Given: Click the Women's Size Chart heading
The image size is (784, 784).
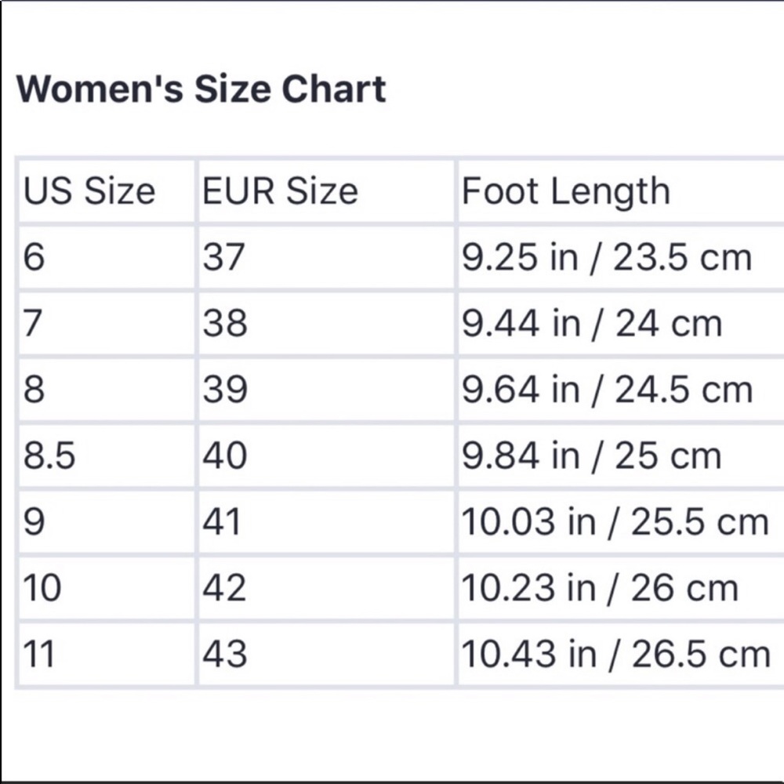Looking at the screenshot, I should [x=201, y=89].
